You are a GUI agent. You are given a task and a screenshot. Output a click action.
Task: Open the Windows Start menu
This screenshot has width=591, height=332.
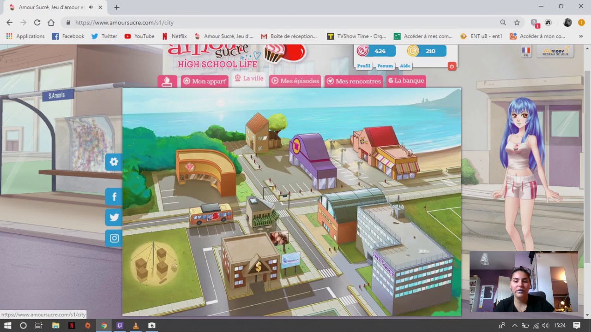7,326
